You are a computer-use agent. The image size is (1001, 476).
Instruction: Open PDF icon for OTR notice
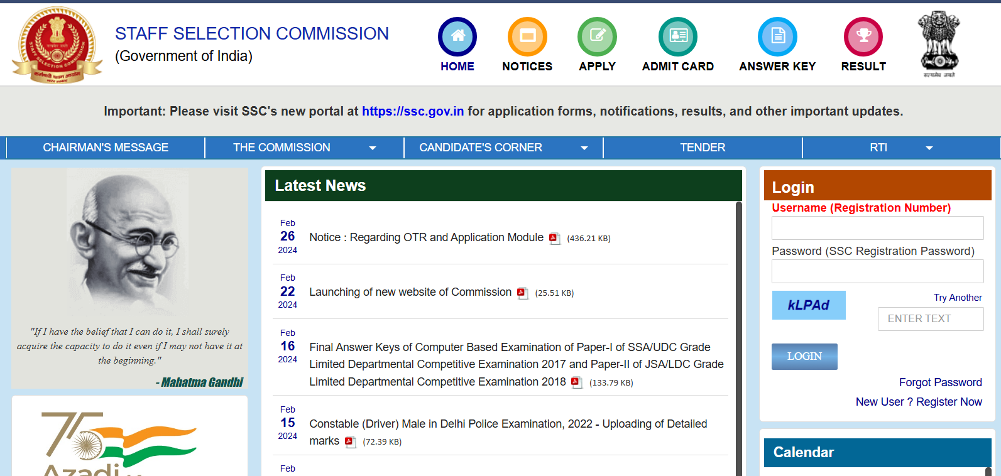[x=554, y=238]
